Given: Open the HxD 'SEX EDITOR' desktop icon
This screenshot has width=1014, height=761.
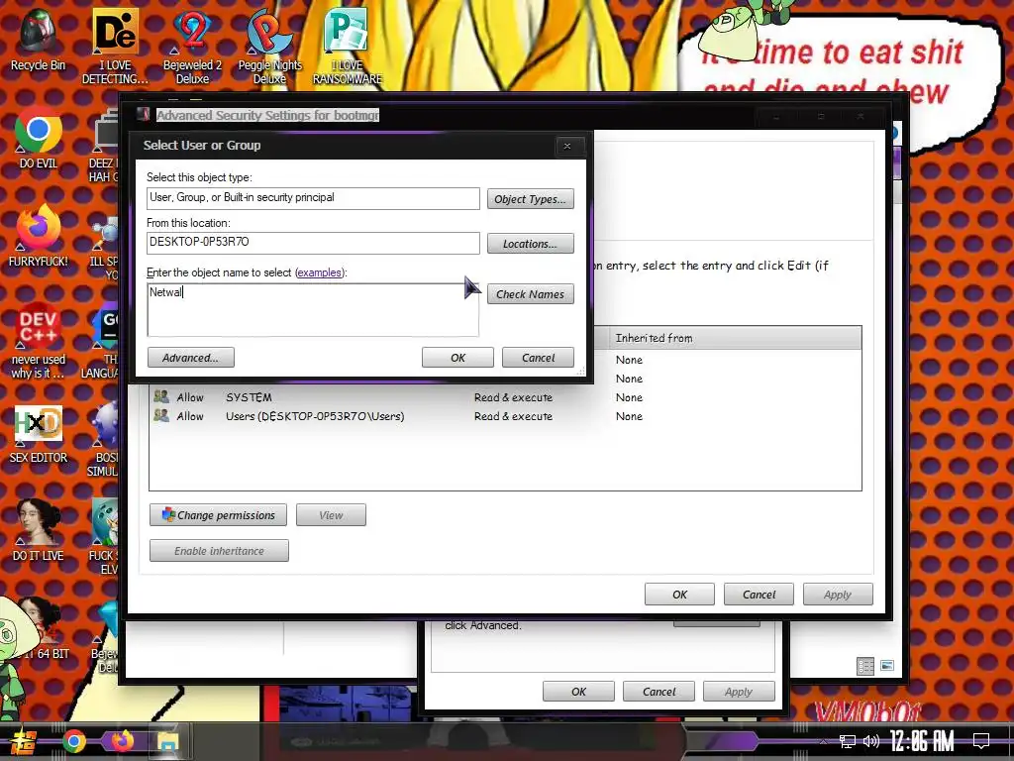Looking at the screenshot, I should tap(39, 434).
